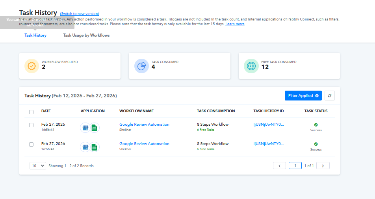The image size is (375, 199).
Task: Clear filter using X on Filter Applied
Action: 317,96
